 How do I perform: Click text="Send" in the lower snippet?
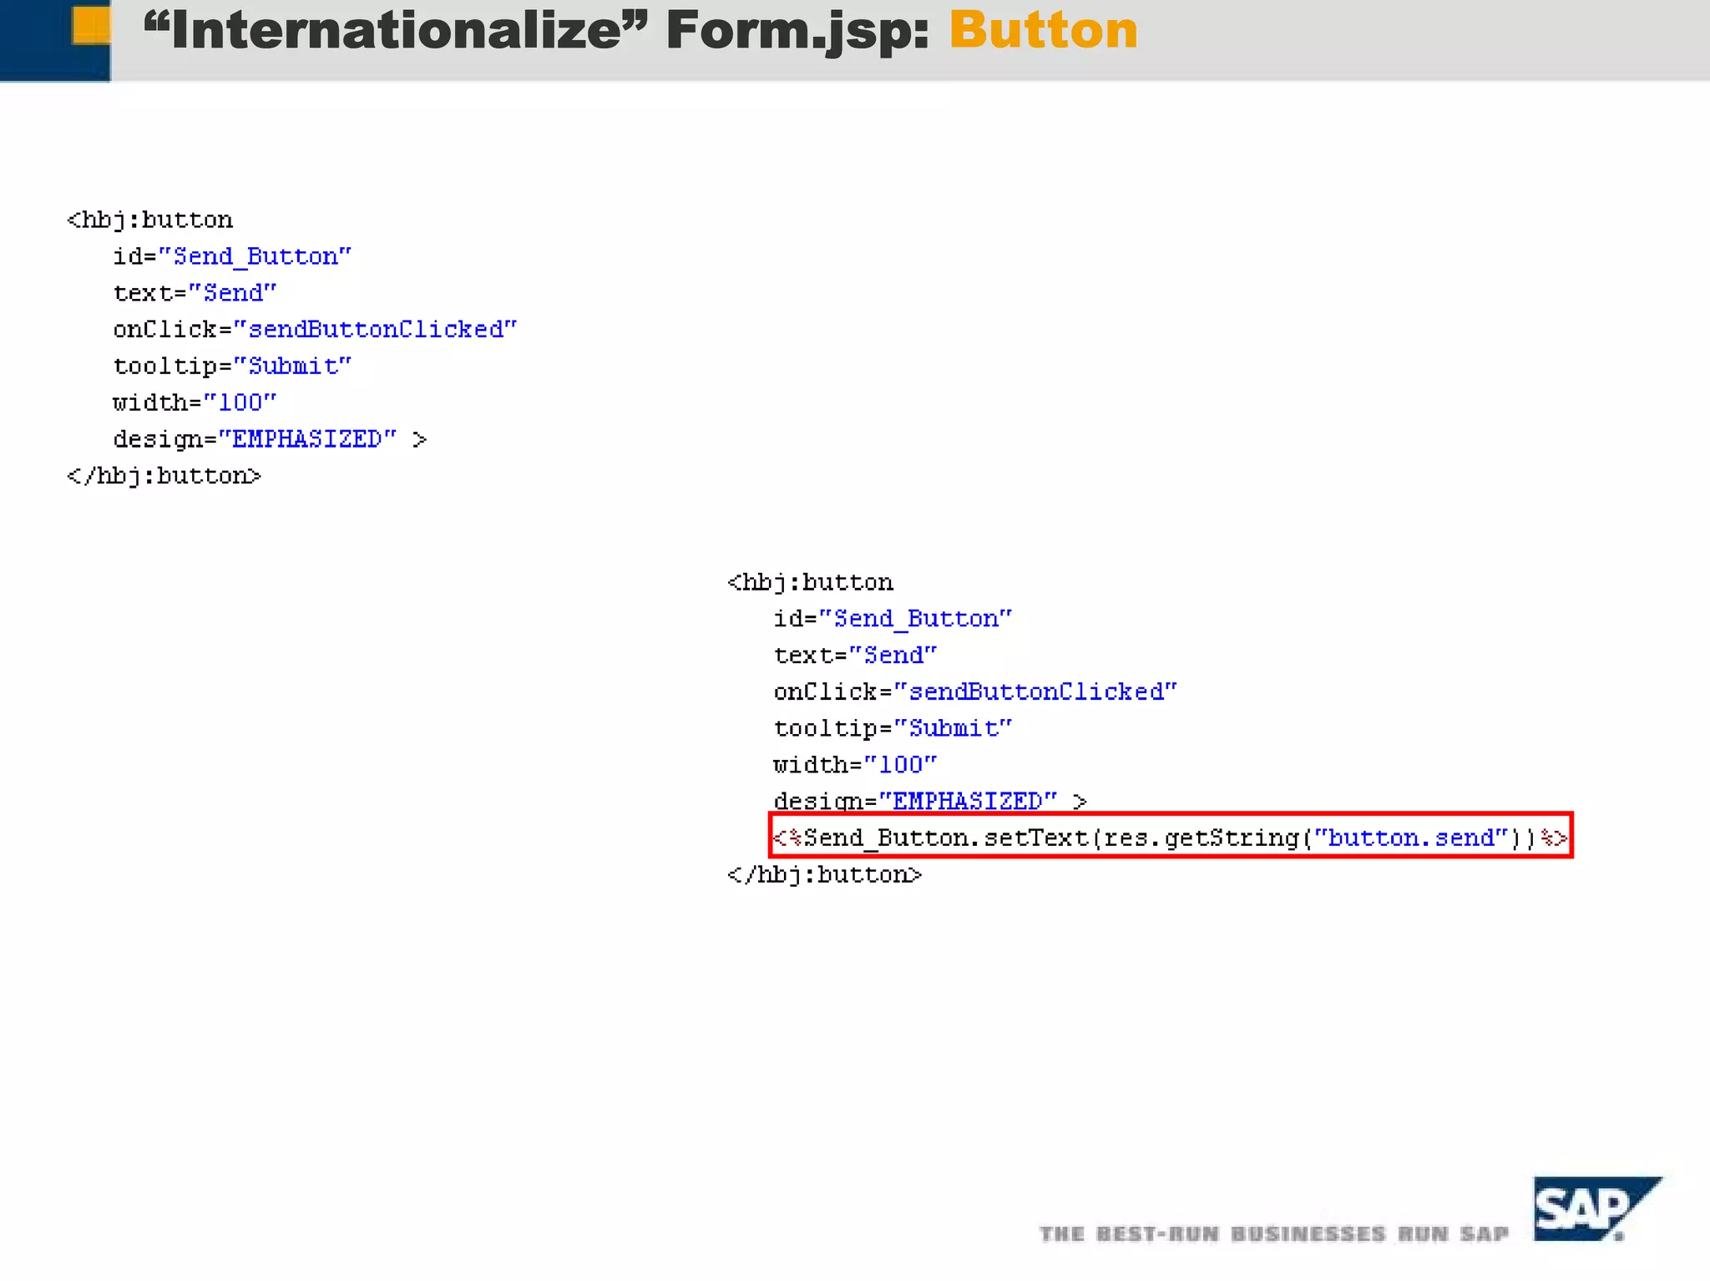click(856, 656)
